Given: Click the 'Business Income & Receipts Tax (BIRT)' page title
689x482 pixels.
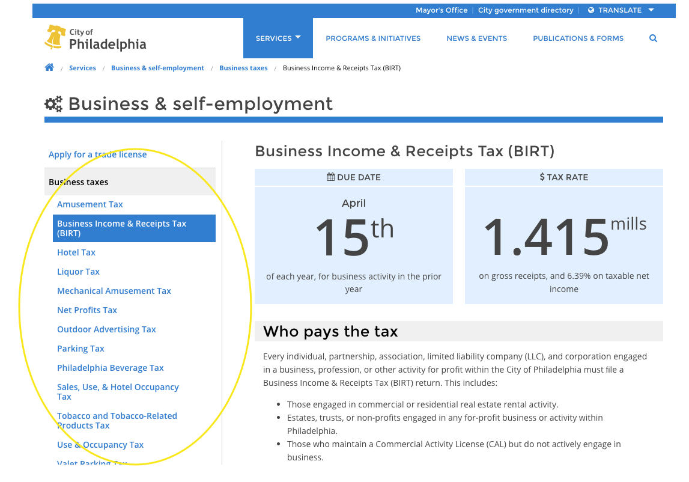Looking at the screenshot, I should tap(405, 151).
